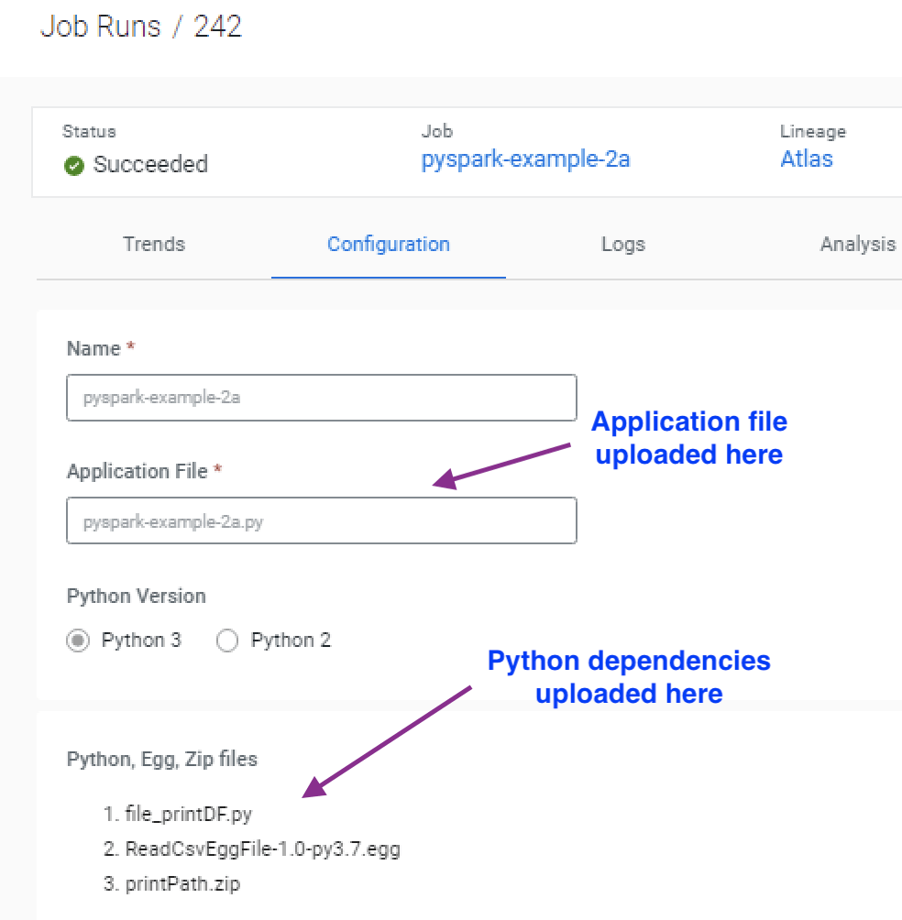This screenshot has height=920, width=902.
Task: Open the Atlas lineage link
Action: (x=806, y=159)
